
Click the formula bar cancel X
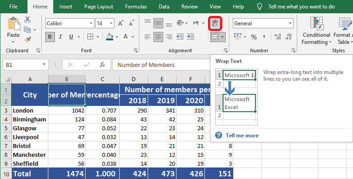click(71, 65)
